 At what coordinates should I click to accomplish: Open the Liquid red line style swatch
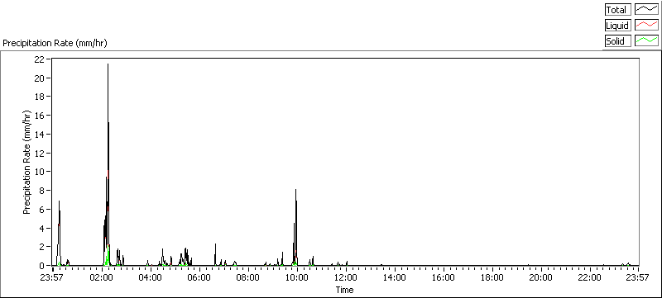646,26
